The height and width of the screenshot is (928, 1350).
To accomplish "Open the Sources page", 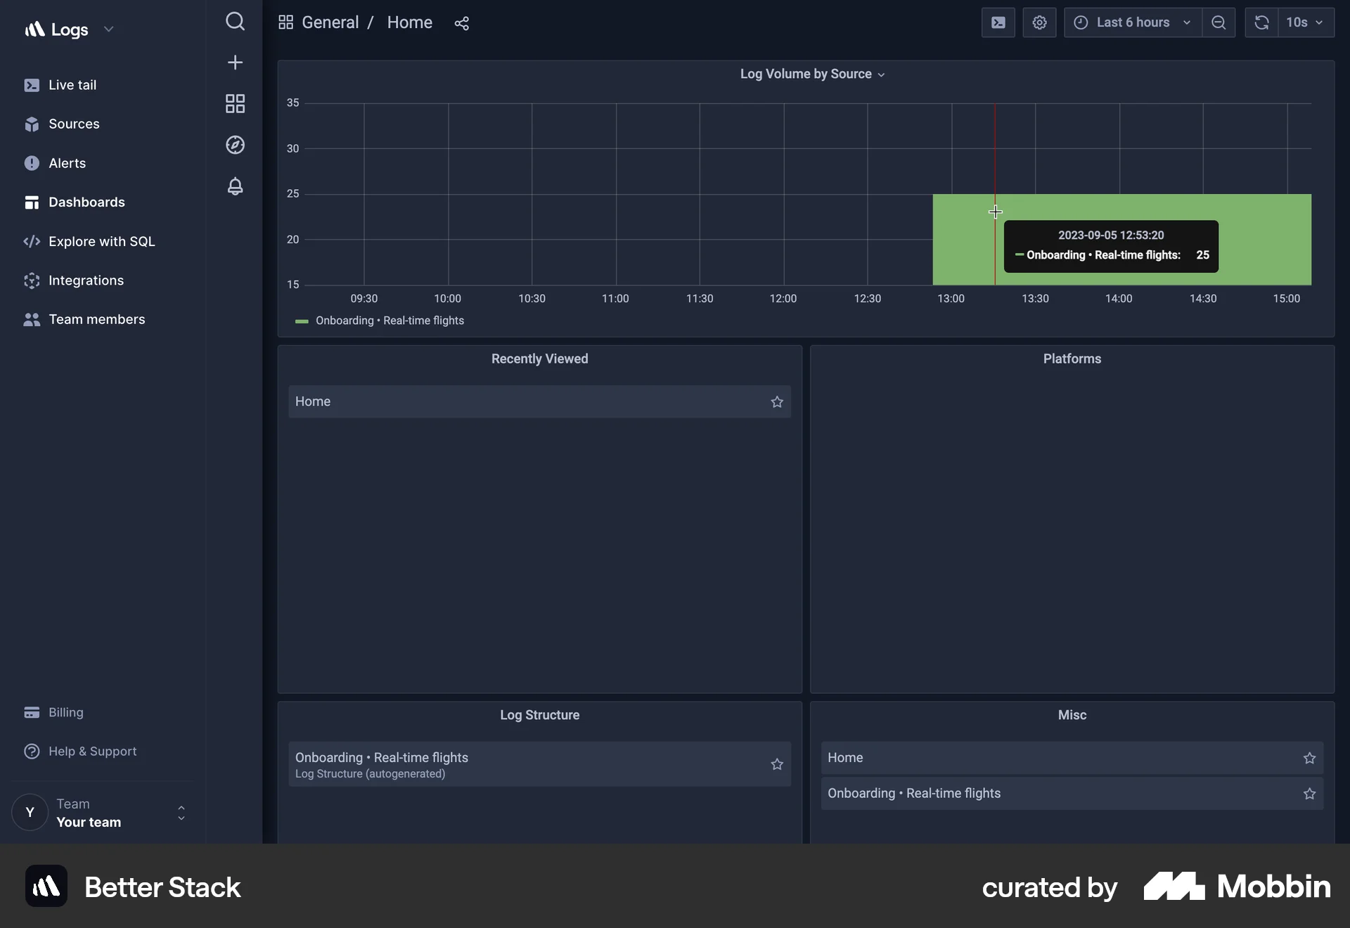I will tap(74, 124).
